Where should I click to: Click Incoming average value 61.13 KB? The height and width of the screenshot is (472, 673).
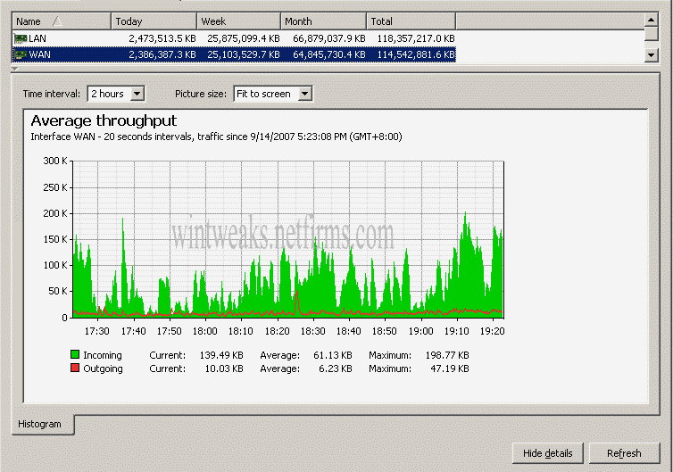coord(333,355)
